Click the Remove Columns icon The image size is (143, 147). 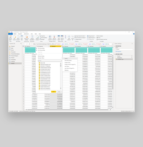[x=54, y=37]
